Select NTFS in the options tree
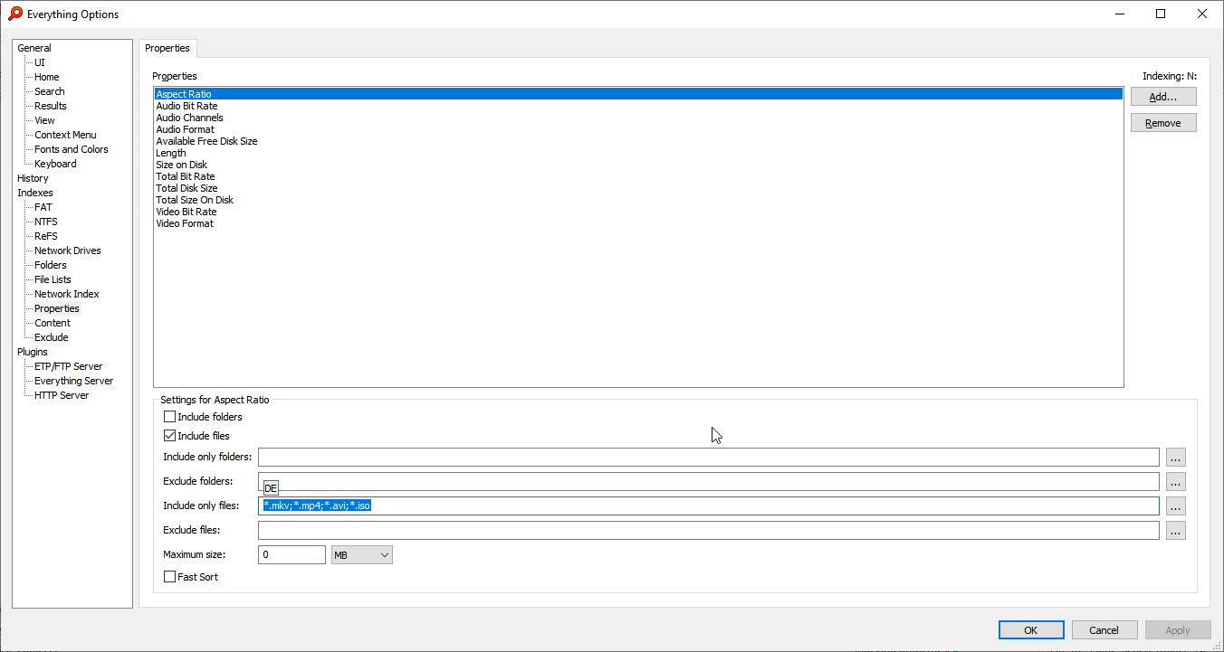1224x652 pixels. (46, 222)
